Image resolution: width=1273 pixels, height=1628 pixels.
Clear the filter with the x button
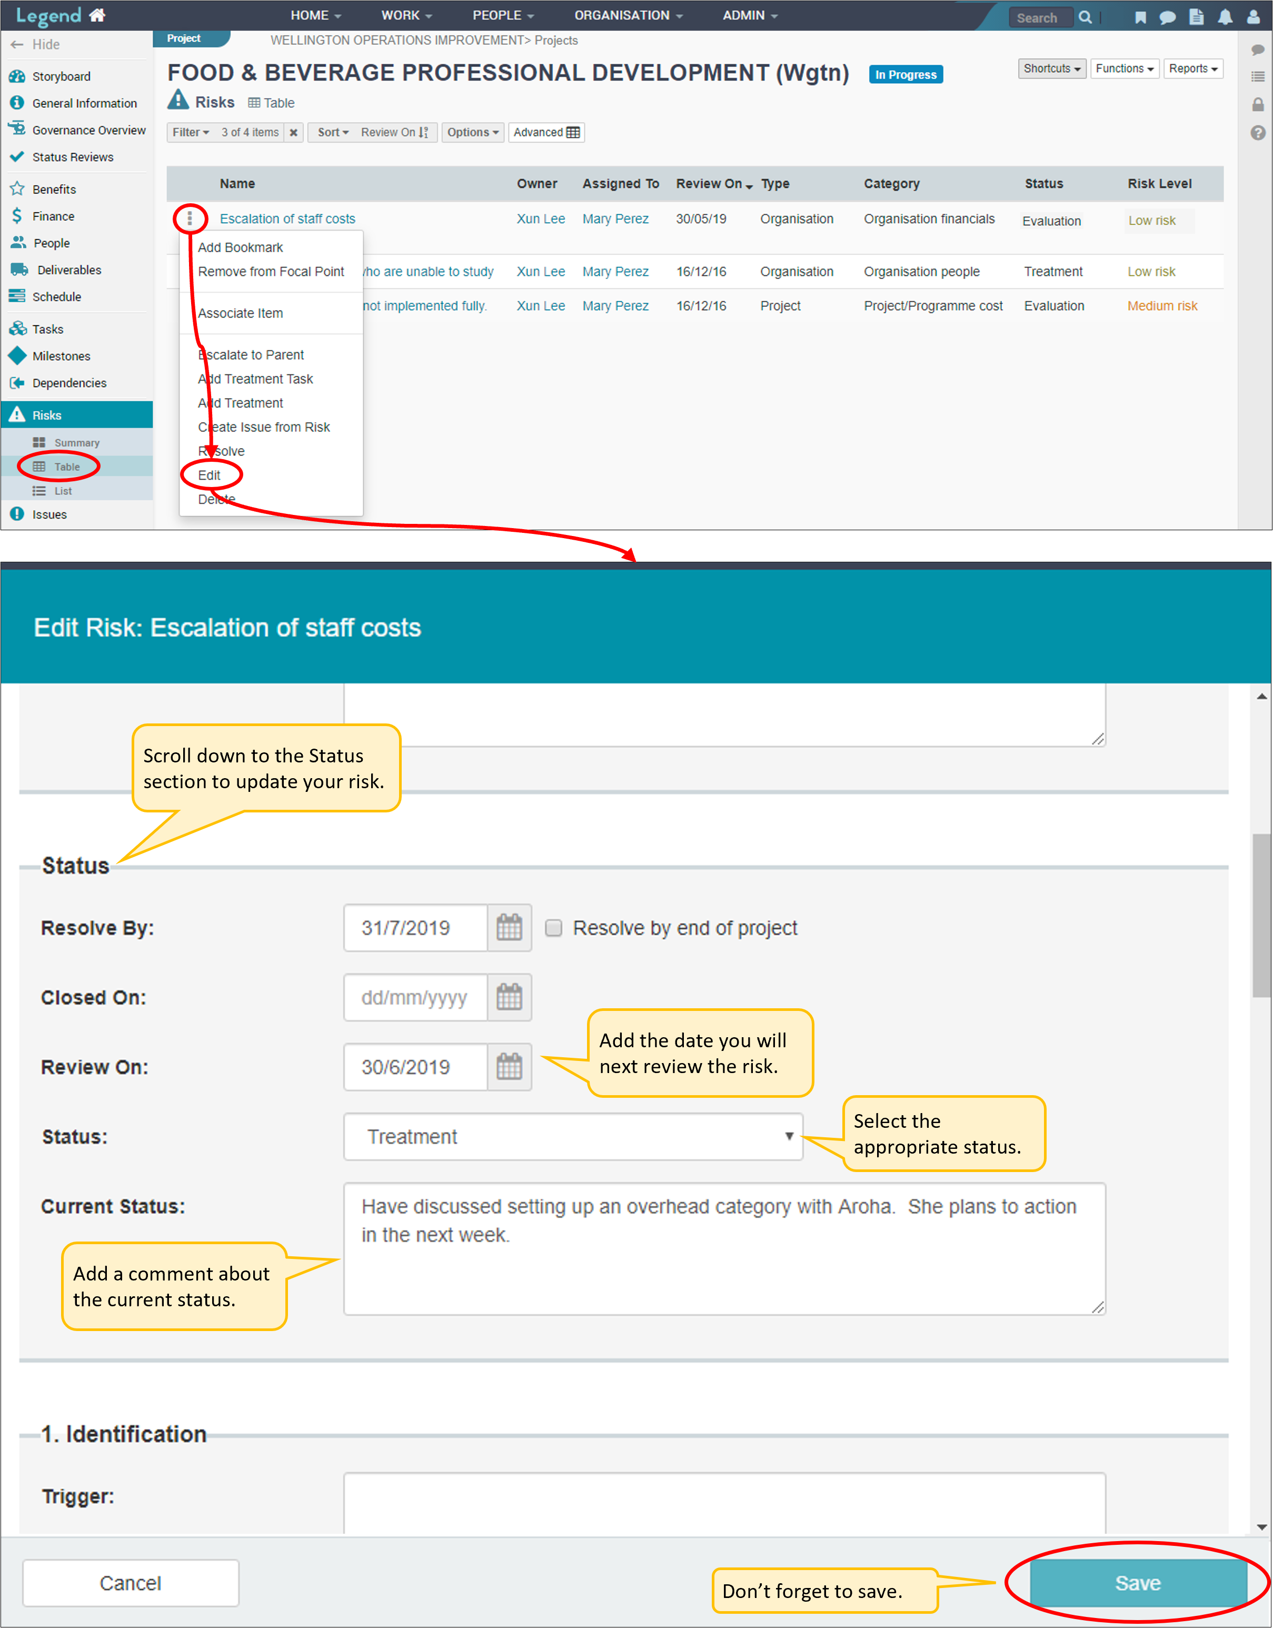pyautogui.click(x=294, y=133)
